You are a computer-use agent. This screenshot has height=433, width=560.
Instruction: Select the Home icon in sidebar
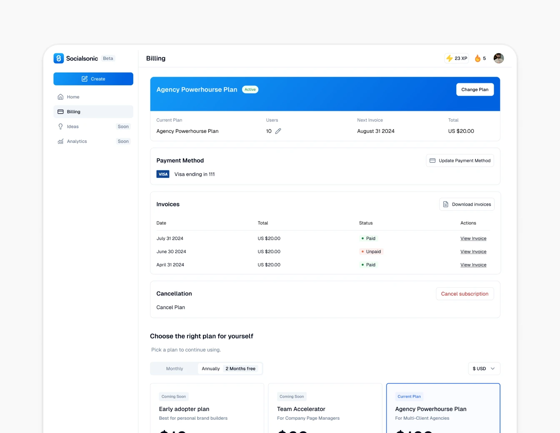(x=60, y=97)
